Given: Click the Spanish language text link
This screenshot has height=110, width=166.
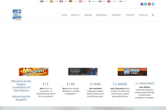Looking at the screenshot, I should click(x=56, y=1).
